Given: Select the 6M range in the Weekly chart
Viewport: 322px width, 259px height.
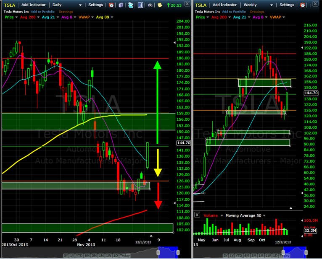Looking at the screenshot, I should (x=247, y=256).
